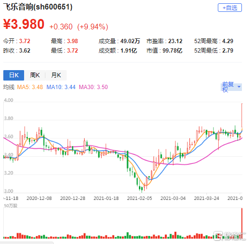Click the tallest red volume bar
249x244 pixels.
click(x=242, y=223)
